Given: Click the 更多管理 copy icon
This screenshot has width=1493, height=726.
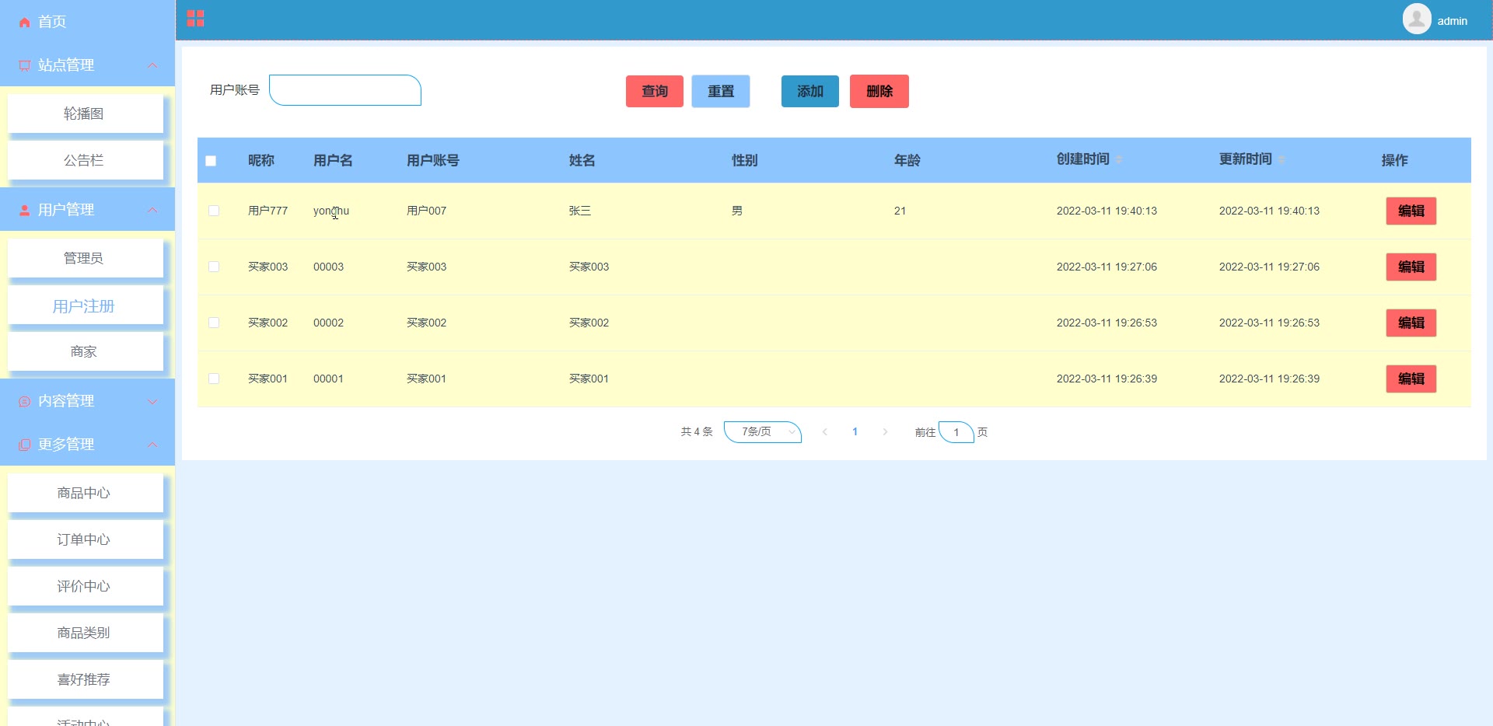Looking at the screenshot, I should 24,445.
